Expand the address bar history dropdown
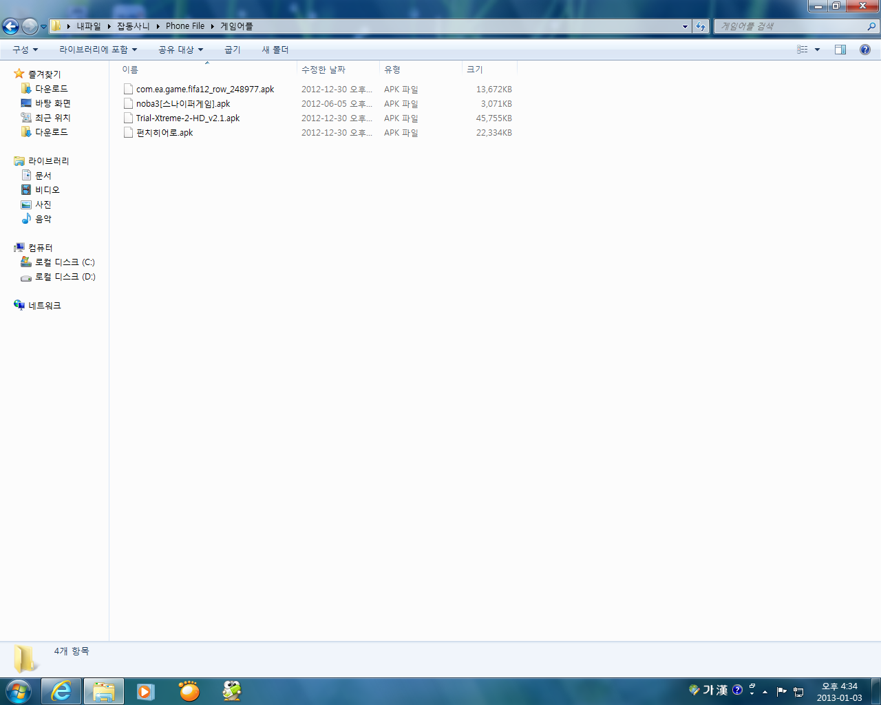The image size is (881, 705). click(685, 26)
